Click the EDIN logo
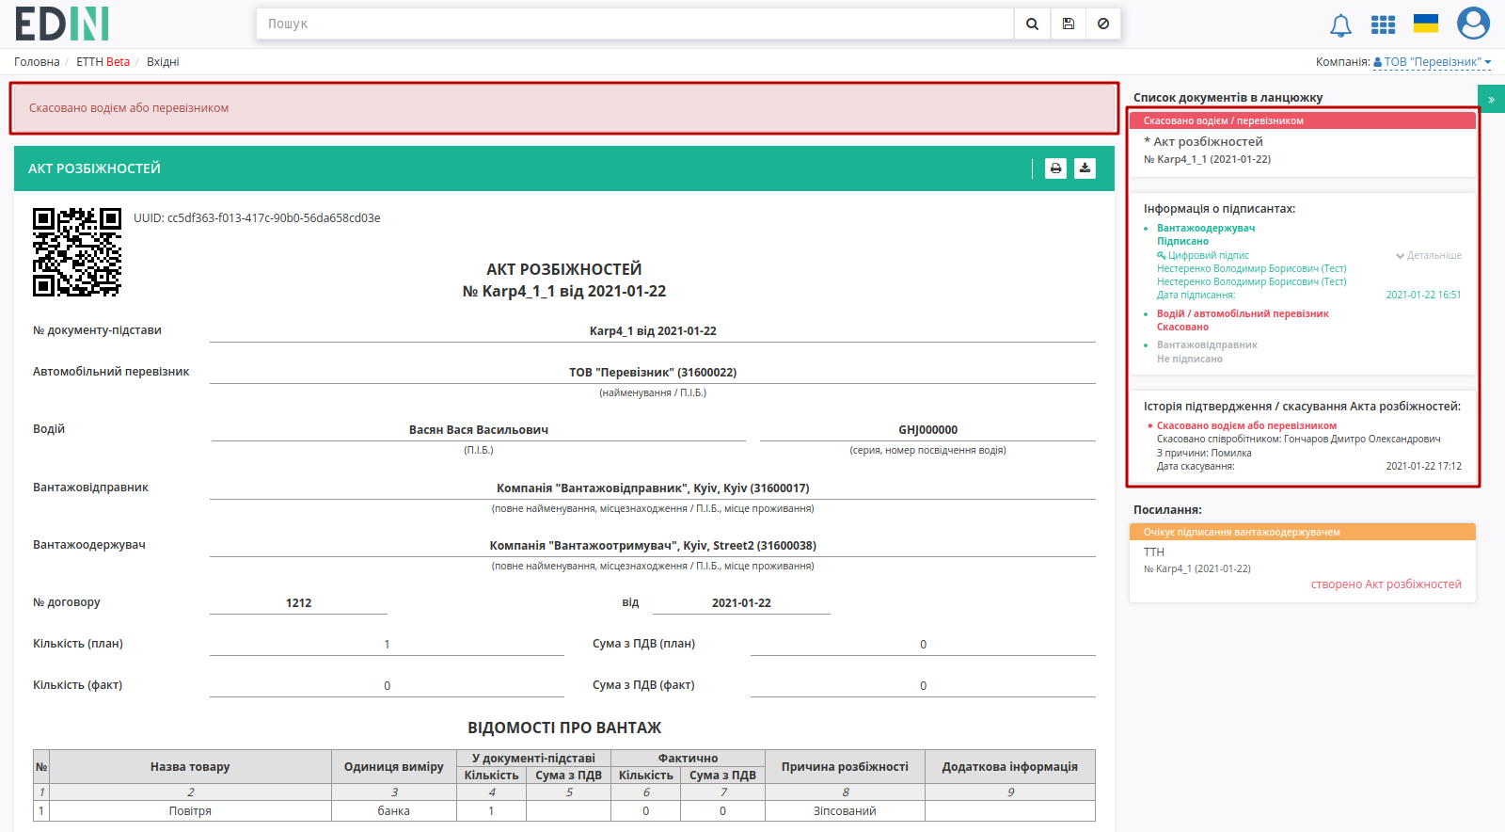 click(62, 24)
